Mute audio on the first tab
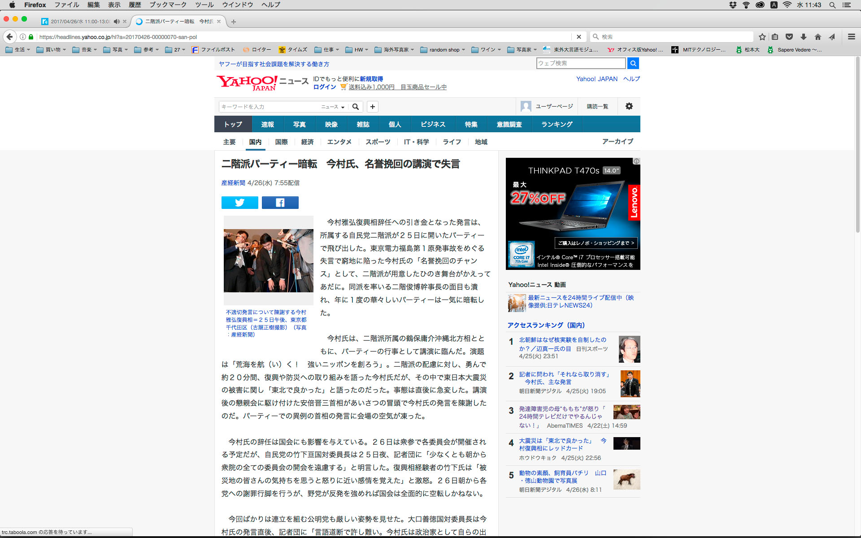Viewport: 861px width, 538px height. [117, 22]
